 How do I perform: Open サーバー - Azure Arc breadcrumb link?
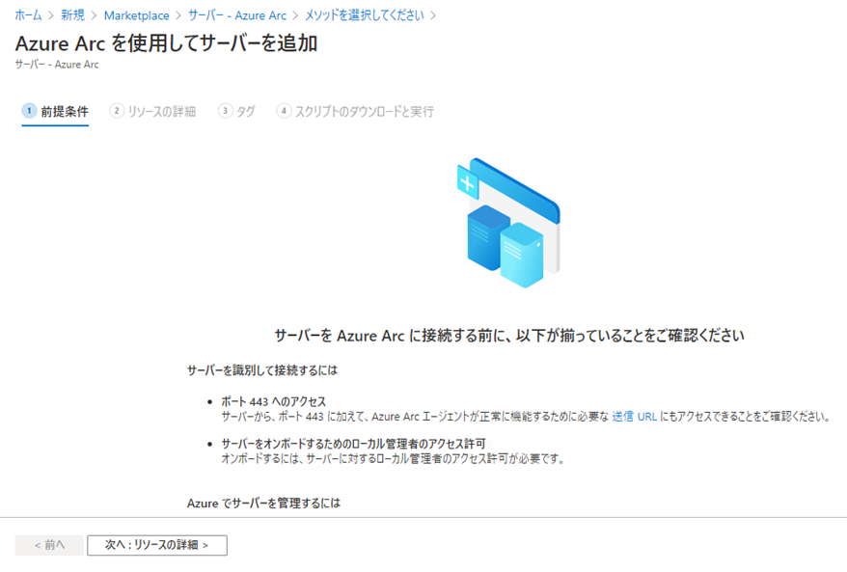237,15
